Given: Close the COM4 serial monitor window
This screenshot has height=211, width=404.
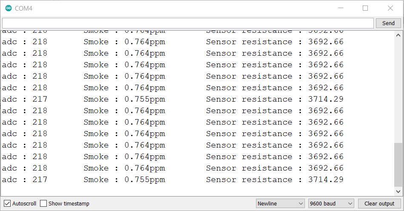Looking at the screenshot, I should point(390,8).
